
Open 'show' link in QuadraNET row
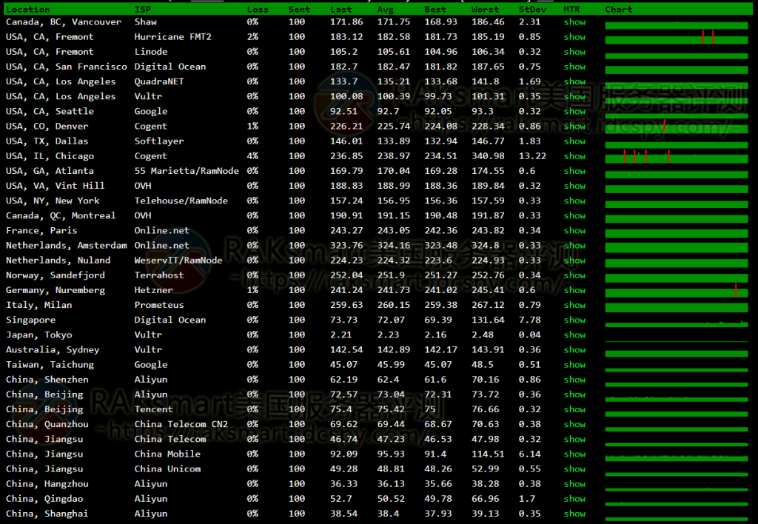pos(574,81)
